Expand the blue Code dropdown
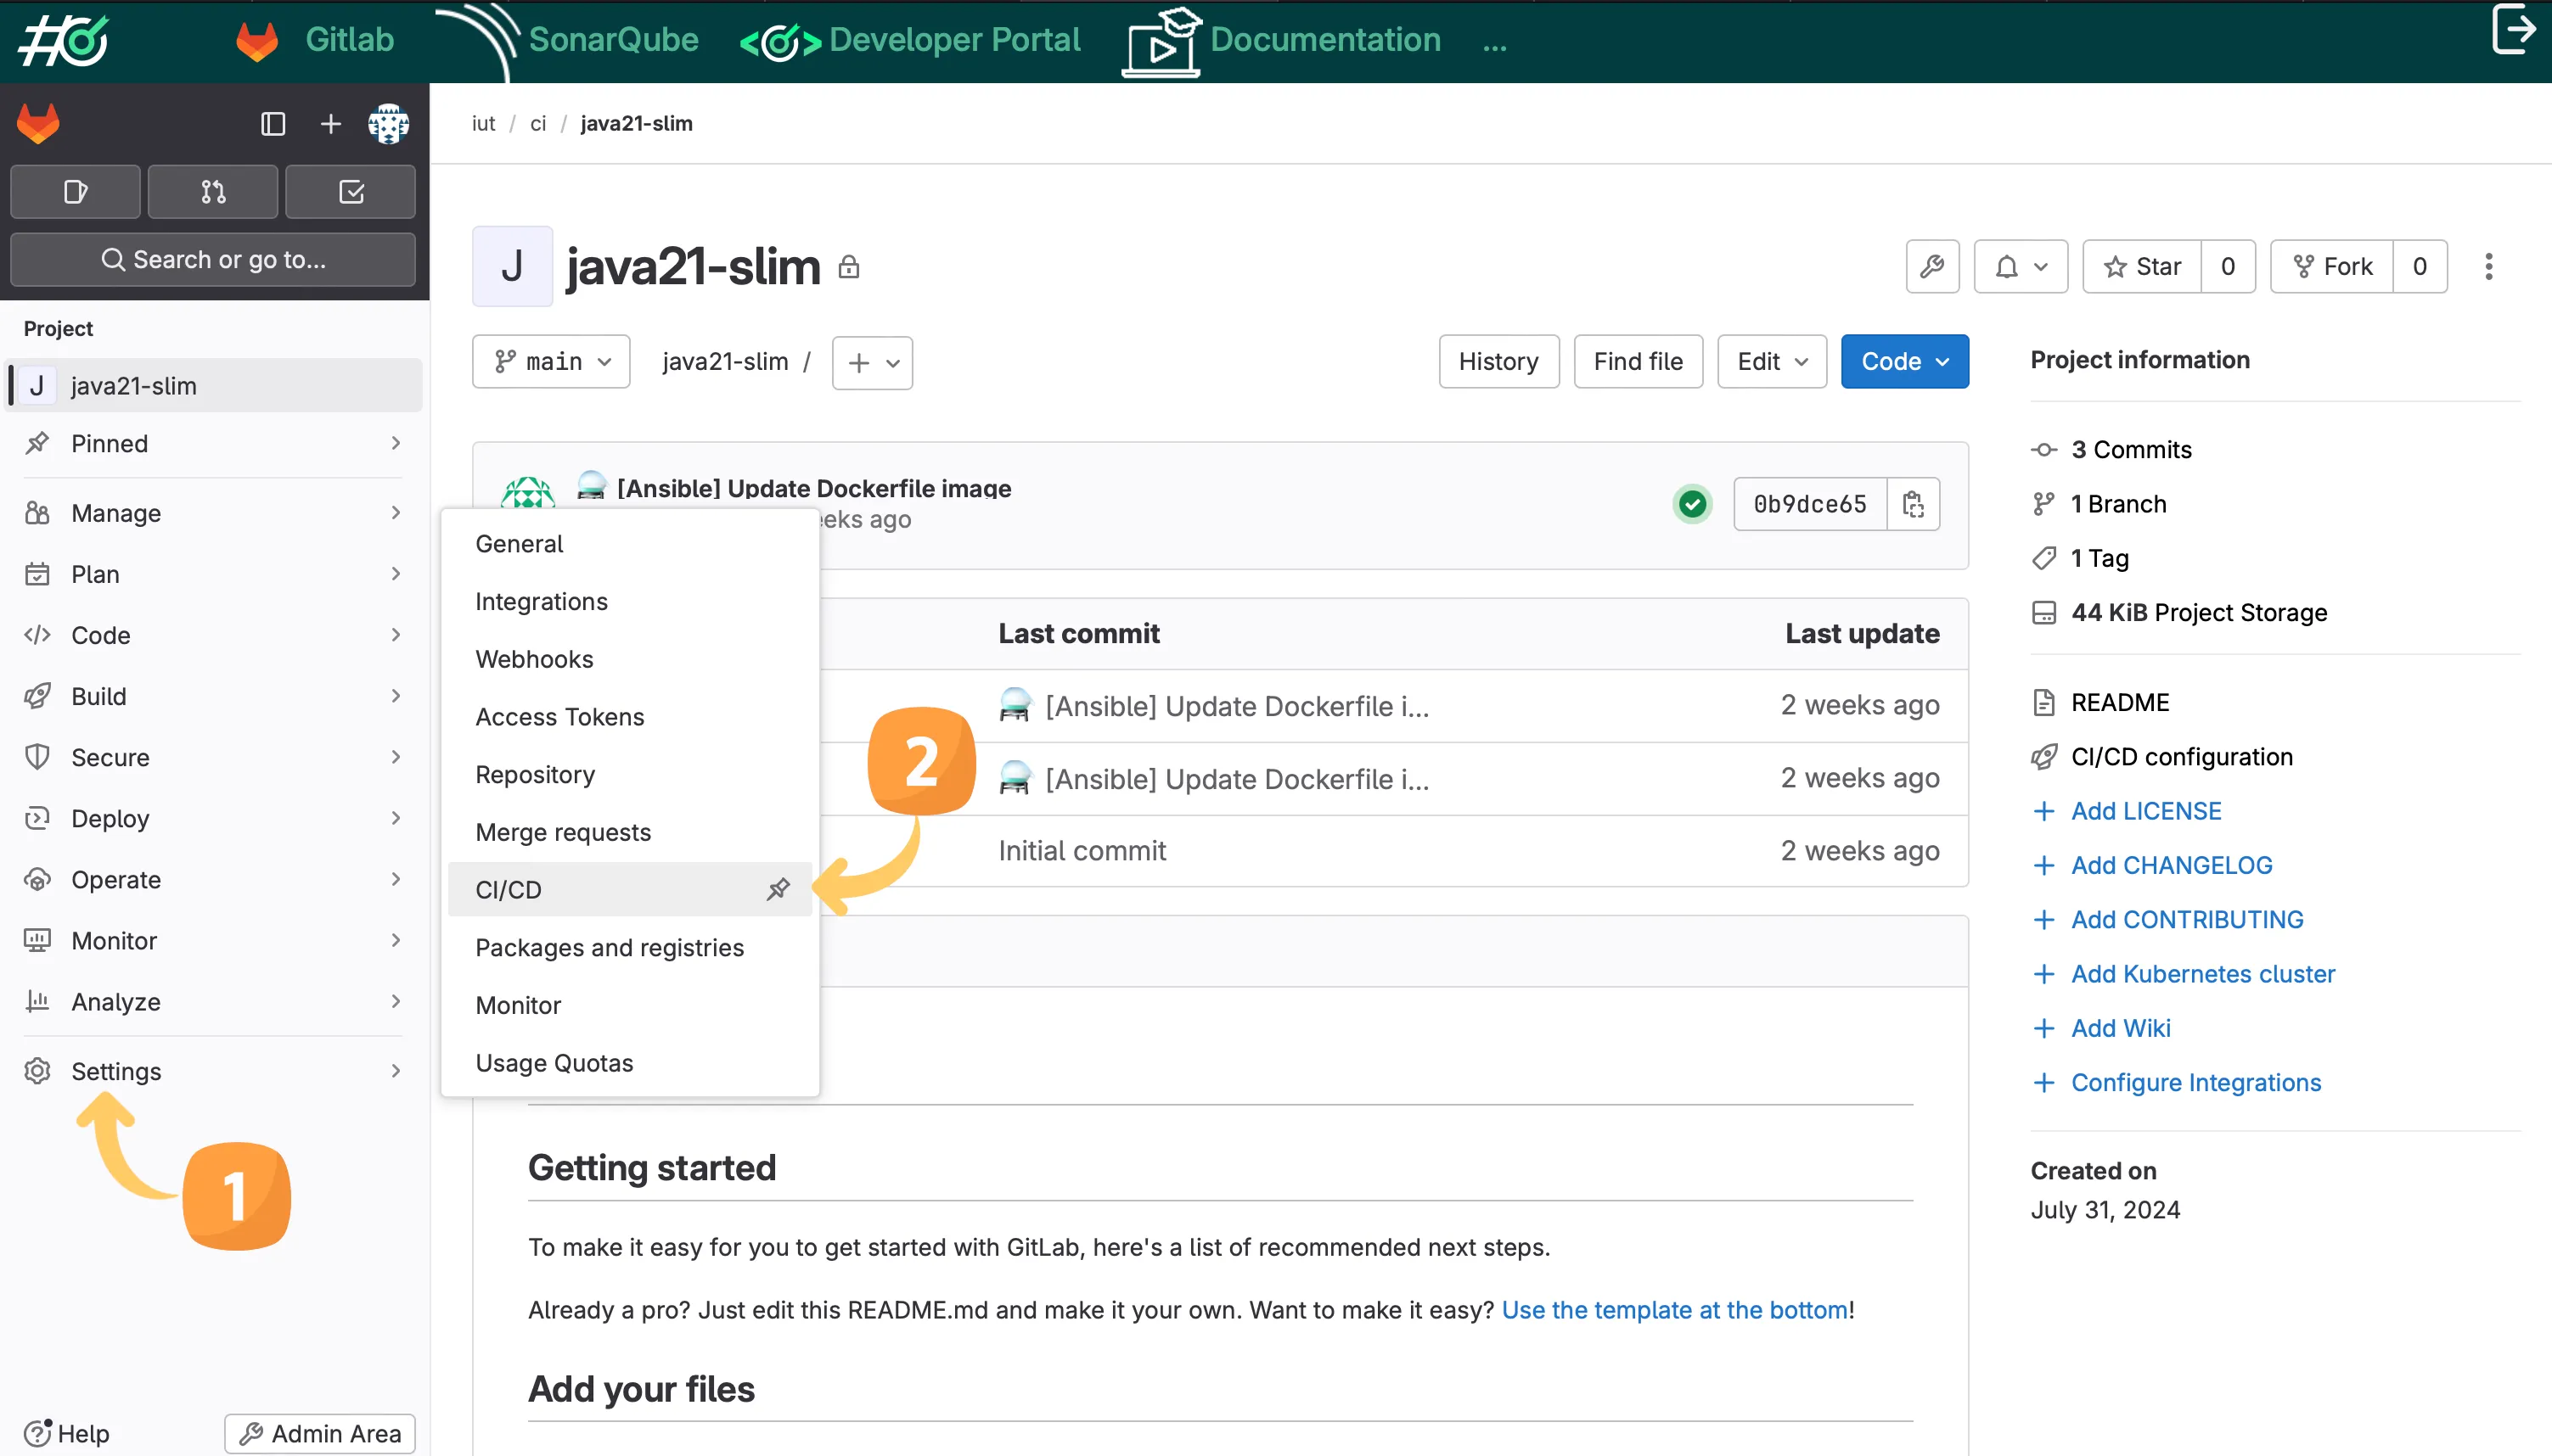 coord(1903,362)
